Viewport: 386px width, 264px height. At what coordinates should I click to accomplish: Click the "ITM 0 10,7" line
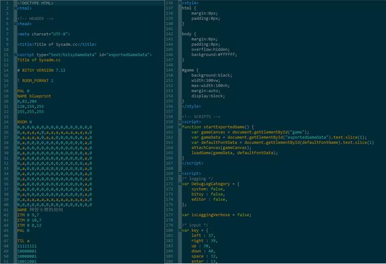[30, 220]
